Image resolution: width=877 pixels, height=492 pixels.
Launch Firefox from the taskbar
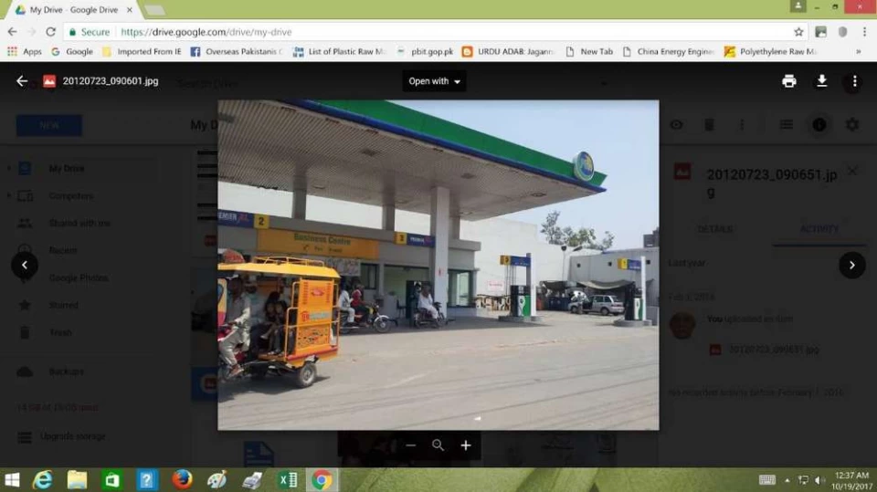[182, 480]
